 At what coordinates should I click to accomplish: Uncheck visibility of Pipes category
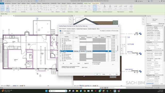pyautogui.click(x=62, y=60)
